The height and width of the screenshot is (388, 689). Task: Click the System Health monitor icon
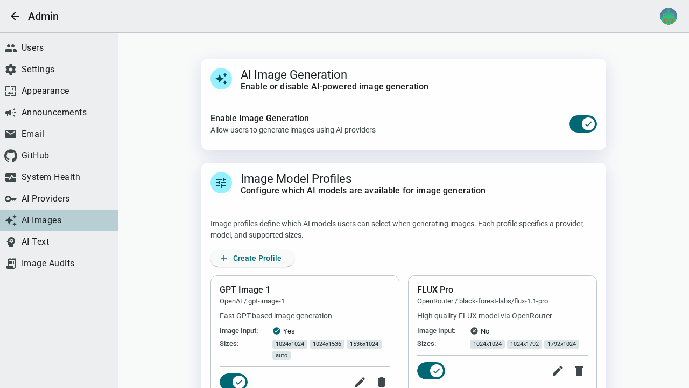(x=11, y=177)
